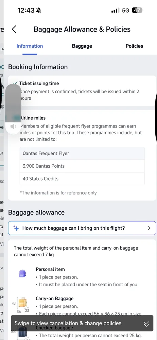Tap the grey floating volume slider pill
This screenshot has height=340, width=157.
(13, 109)
